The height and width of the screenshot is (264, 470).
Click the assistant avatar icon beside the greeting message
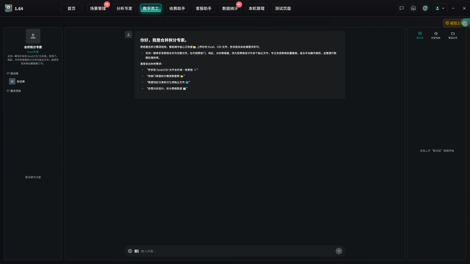click(x=128, y=35)
